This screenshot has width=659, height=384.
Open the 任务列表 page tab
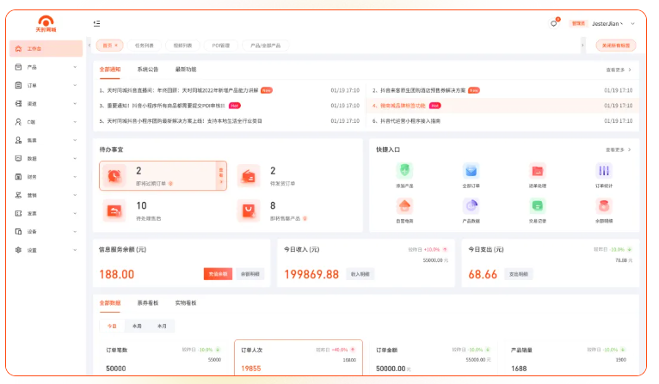tap(145, 46)
